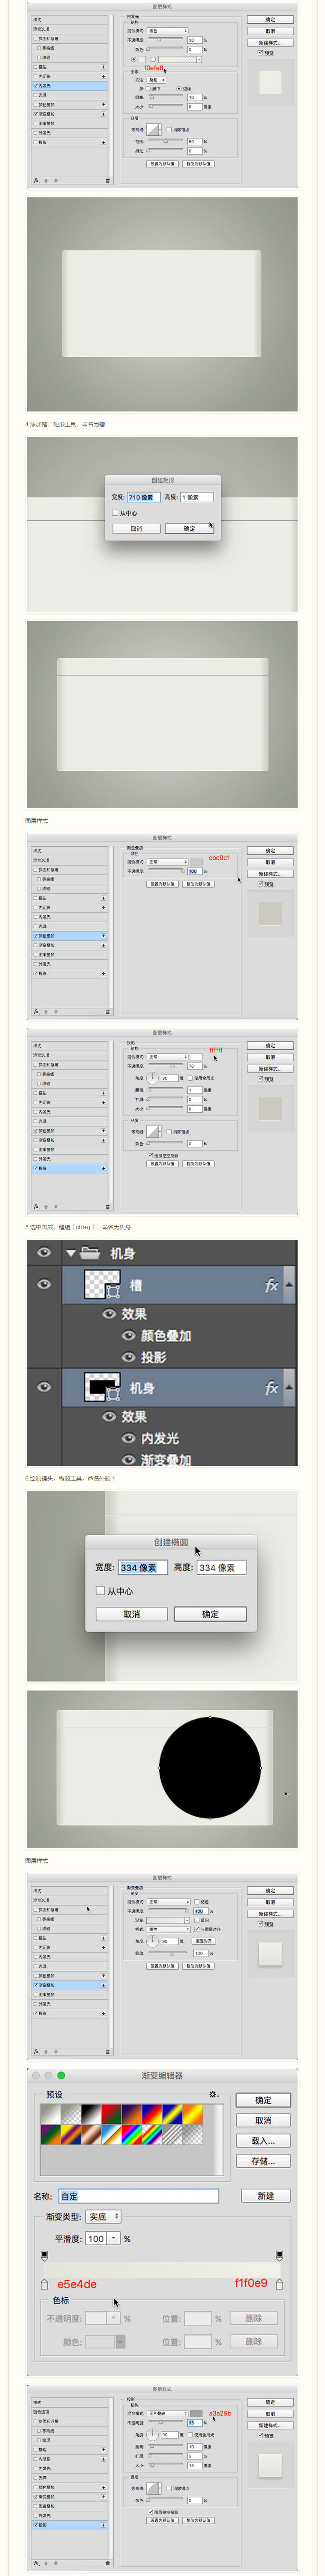Toggle visibility of the 机身 group folder
This screenshot has height=2576, width=325.
44,1252
